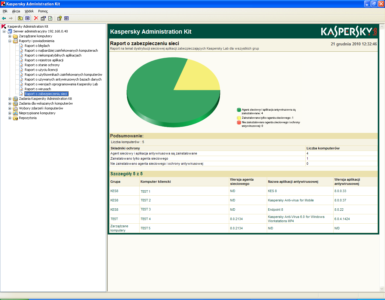This screenshot has height=300, width=385.
Task: Open the Akcja menu
Action: coord(16,11)
